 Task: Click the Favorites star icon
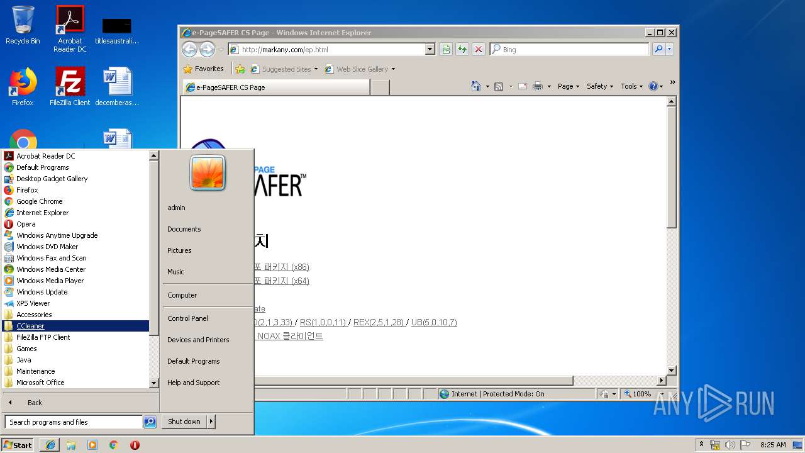187,69
